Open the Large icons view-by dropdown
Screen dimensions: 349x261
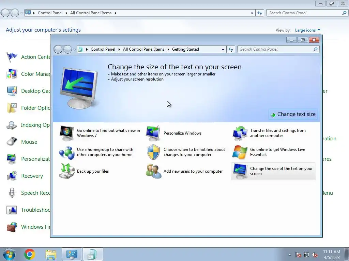[x=308, y=30]
